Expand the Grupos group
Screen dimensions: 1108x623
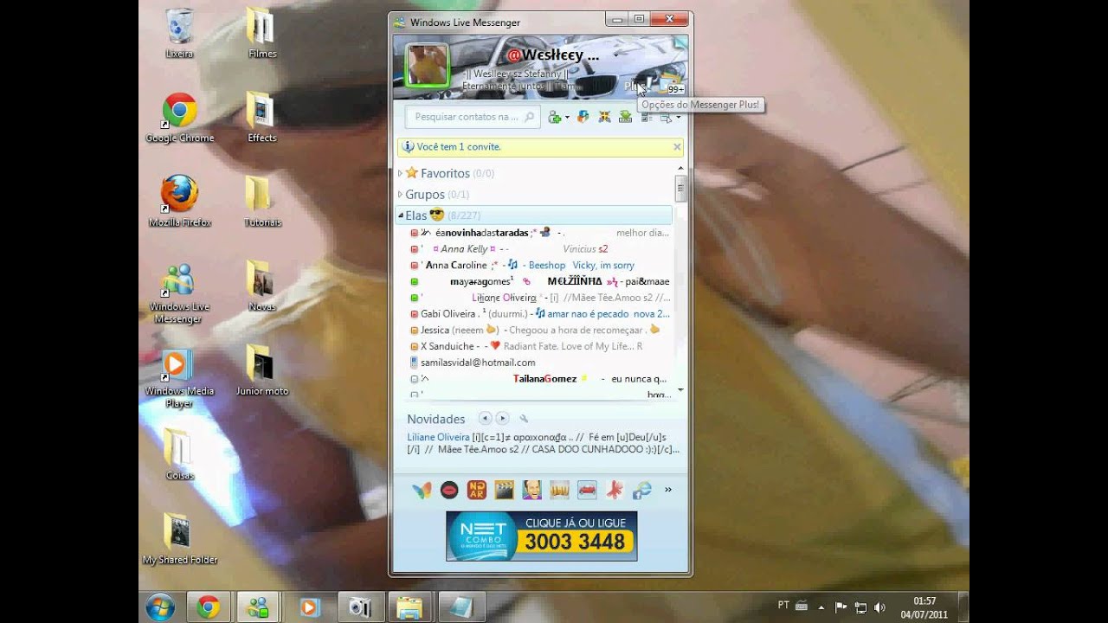coord(400,195)
